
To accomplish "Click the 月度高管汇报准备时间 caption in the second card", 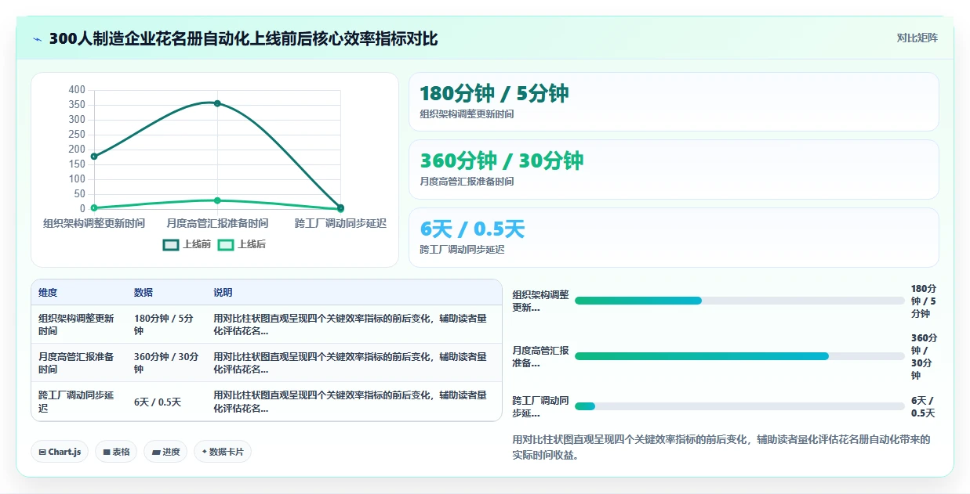I will [x=467, y=182].
